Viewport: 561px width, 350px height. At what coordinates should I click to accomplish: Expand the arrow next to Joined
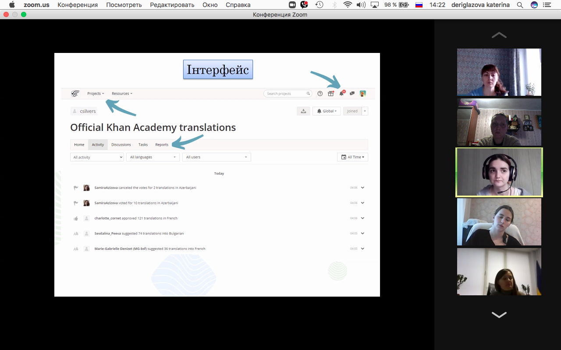coord(365,111)
